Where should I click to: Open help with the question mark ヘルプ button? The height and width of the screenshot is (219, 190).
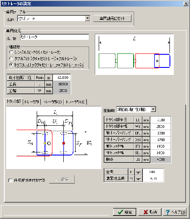pyautogui.click(x=175, y=212)
